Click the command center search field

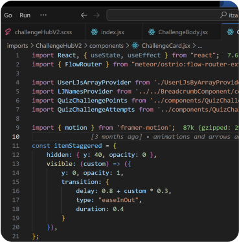click(x=172, y=15)
